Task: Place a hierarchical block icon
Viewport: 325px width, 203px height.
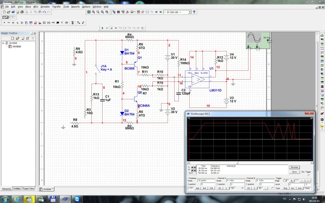Action: coord(79,23)
